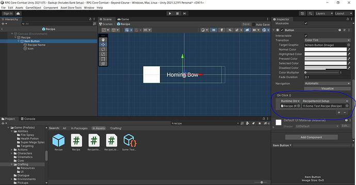Toggle 2D view mode button

(x=214, y=30)
